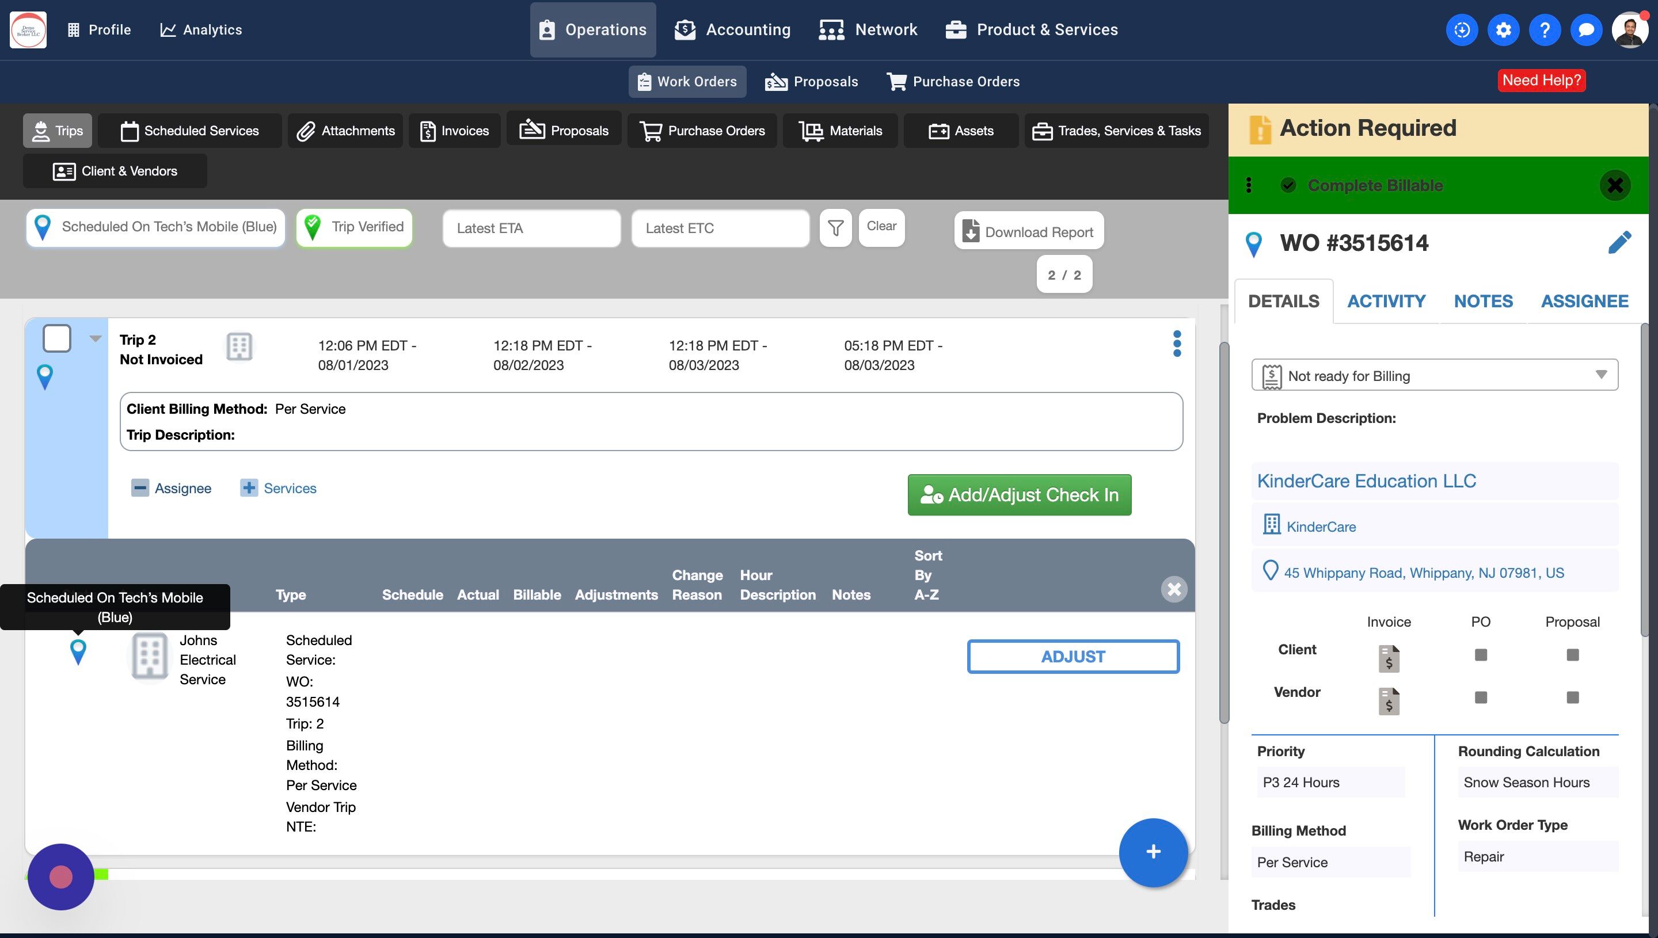The image size is (1658, 938).
Task: Open the Not ready for Billing dropdown
Action: click(1435, 375)
